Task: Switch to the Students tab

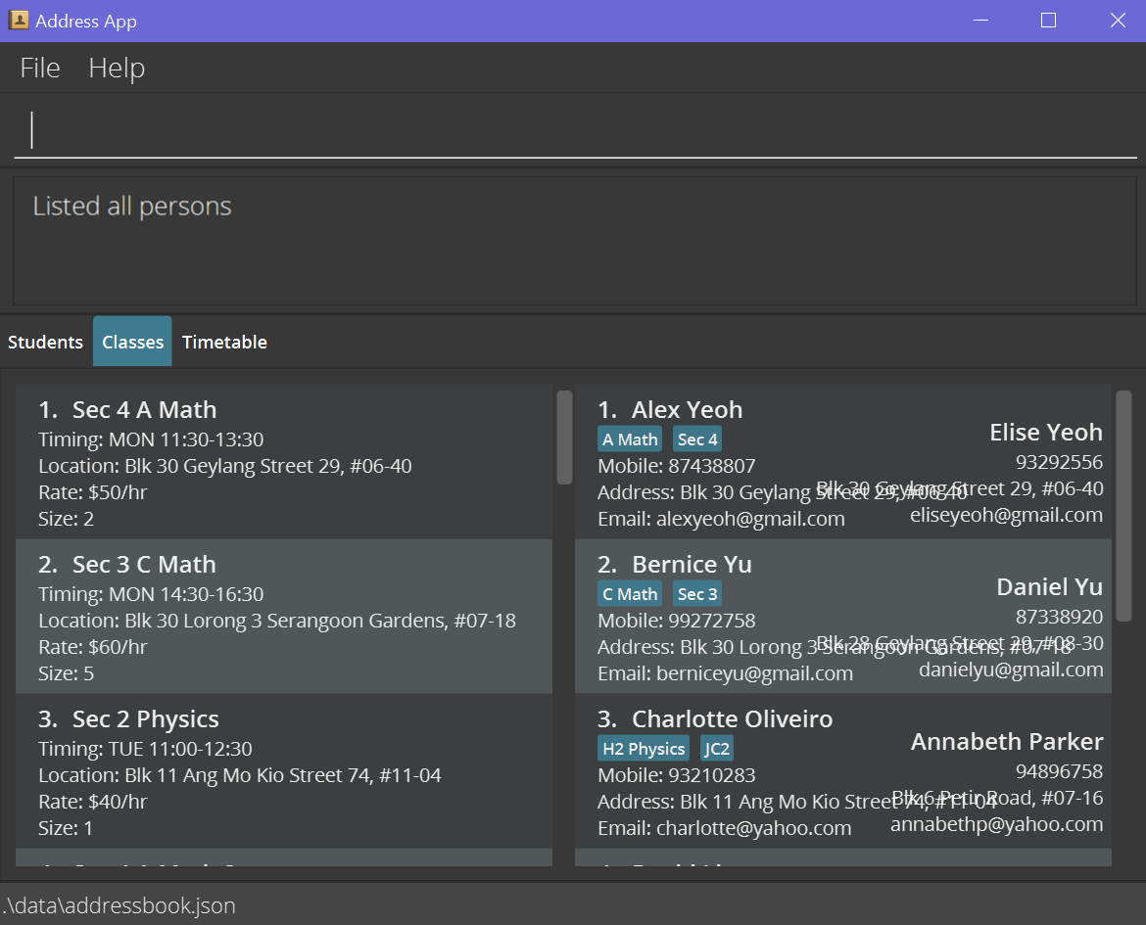Action: pyautogui.click(x=45, y=342)
